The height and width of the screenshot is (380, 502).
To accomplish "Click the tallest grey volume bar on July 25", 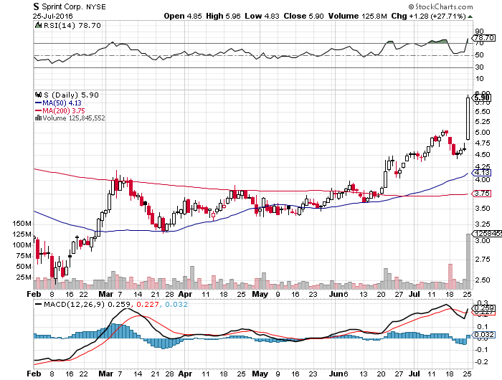I will click(468, 261).
